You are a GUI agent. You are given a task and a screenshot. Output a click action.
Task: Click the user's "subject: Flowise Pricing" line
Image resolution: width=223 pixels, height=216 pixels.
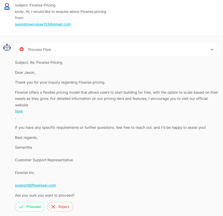(35, 5)
